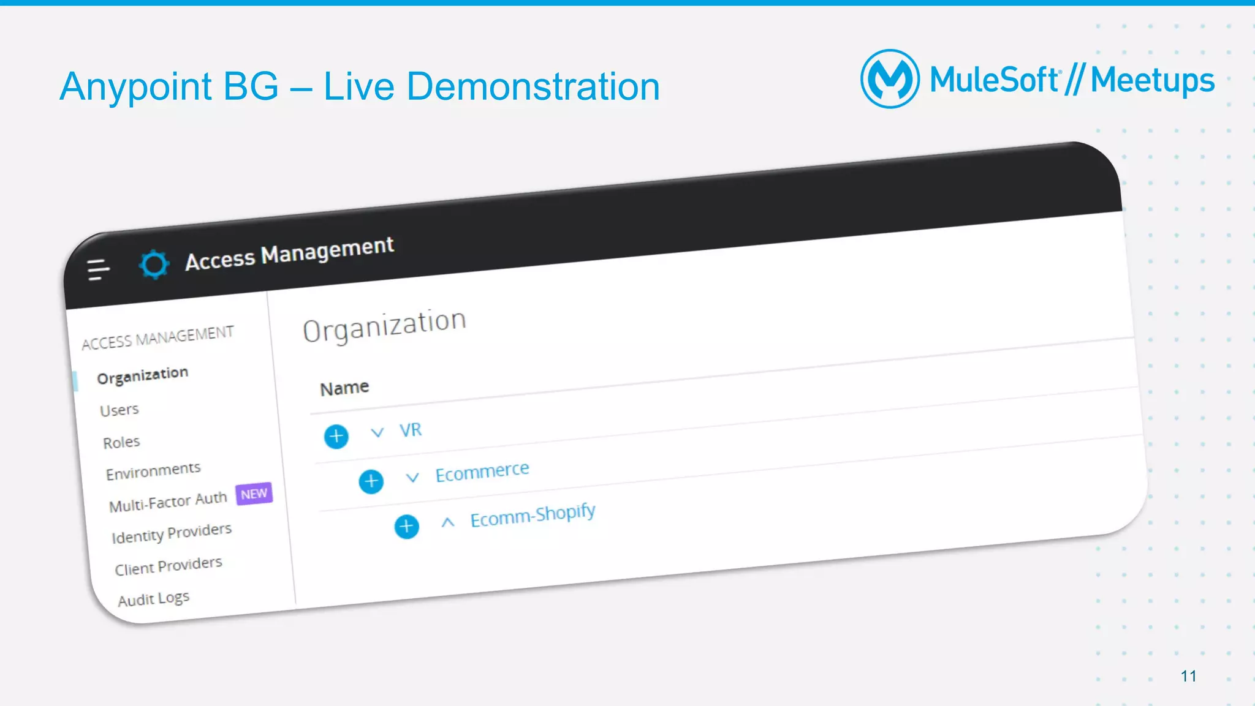Add a child group under Ecomm-Shopify
Viewport: 1255px width, 706px height.
coord(406,527)
